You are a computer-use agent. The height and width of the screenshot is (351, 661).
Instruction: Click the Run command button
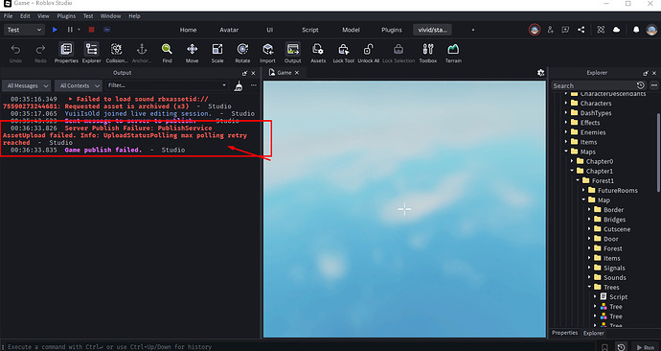click(x=646, y=347)
